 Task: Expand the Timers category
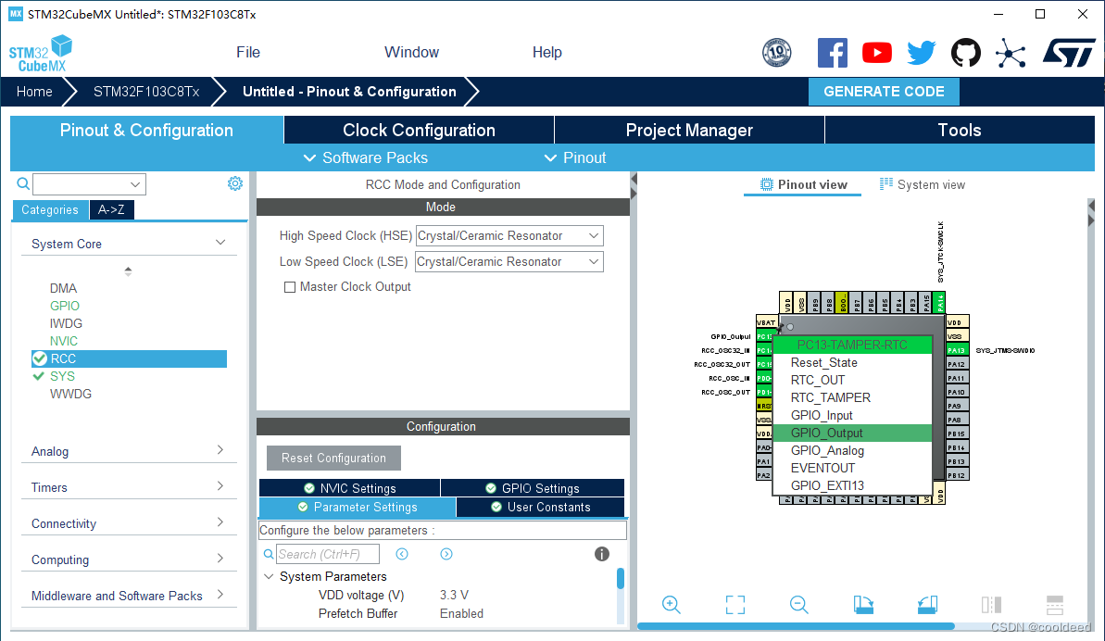tap(220, 485)
